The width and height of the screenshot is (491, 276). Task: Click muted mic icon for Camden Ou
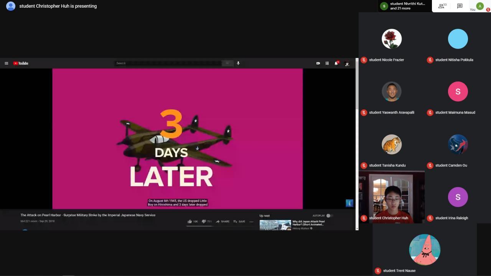[x=430, y=165]
